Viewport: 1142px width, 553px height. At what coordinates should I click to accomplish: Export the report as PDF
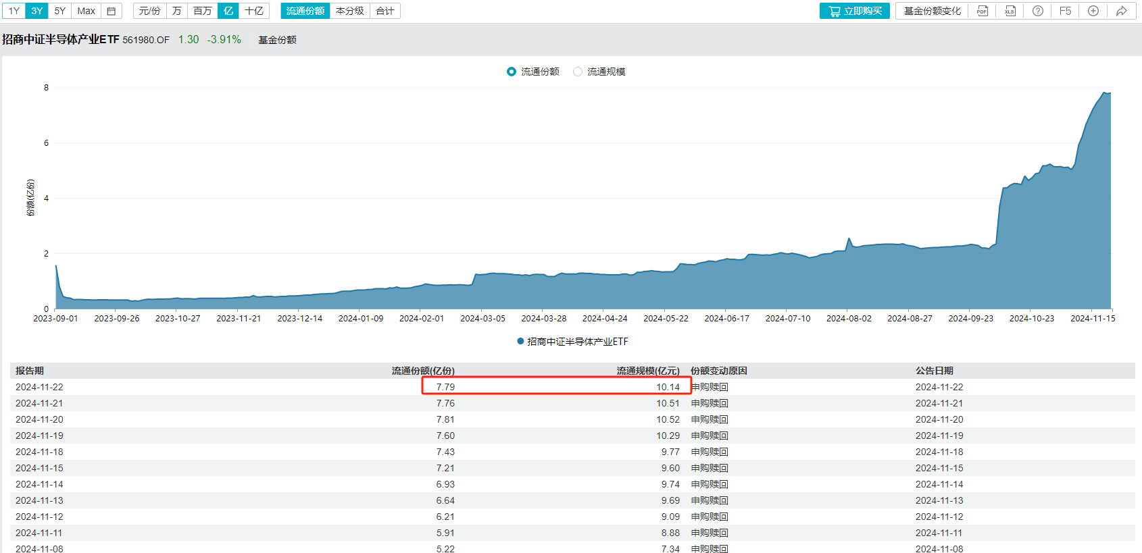[982, 11]
